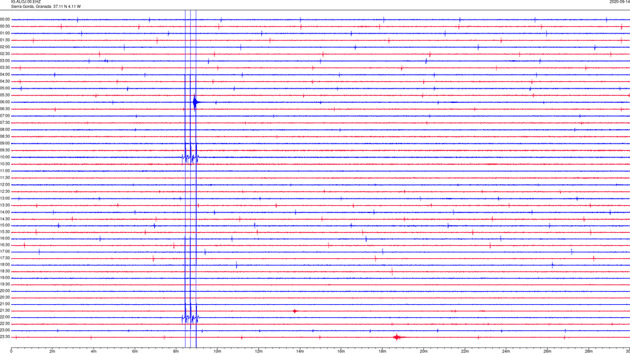Select the 09:30 trace time label
Image resolution: width=630 pixels, height=354 pixels.
coord(5,151)
